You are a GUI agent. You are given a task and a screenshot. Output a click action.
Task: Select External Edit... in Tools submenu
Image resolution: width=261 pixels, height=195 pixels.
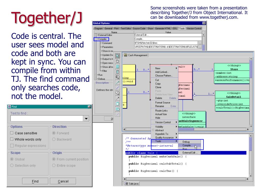pos(189,153)
